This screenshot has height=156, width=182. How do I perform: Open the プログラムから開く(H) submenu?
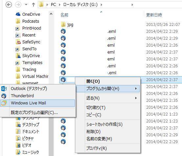tap(108, 89)
